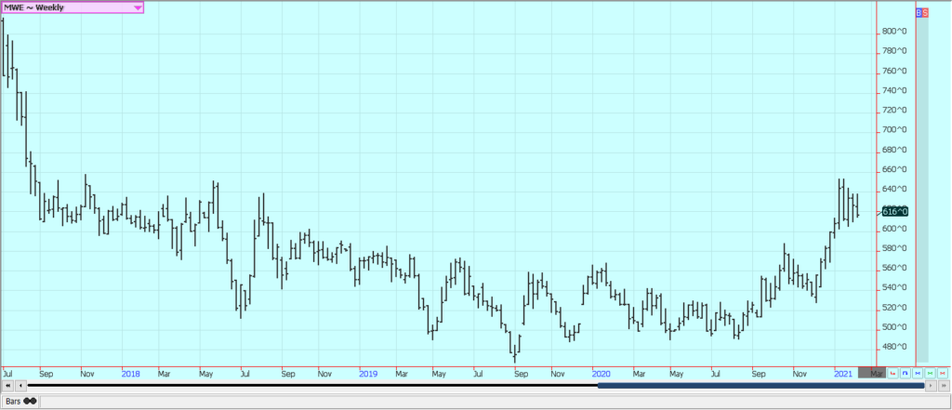Jump to chart end with double-right arrow
The image size is (952, 410).
pyautogui.click(x=945, y=385)
